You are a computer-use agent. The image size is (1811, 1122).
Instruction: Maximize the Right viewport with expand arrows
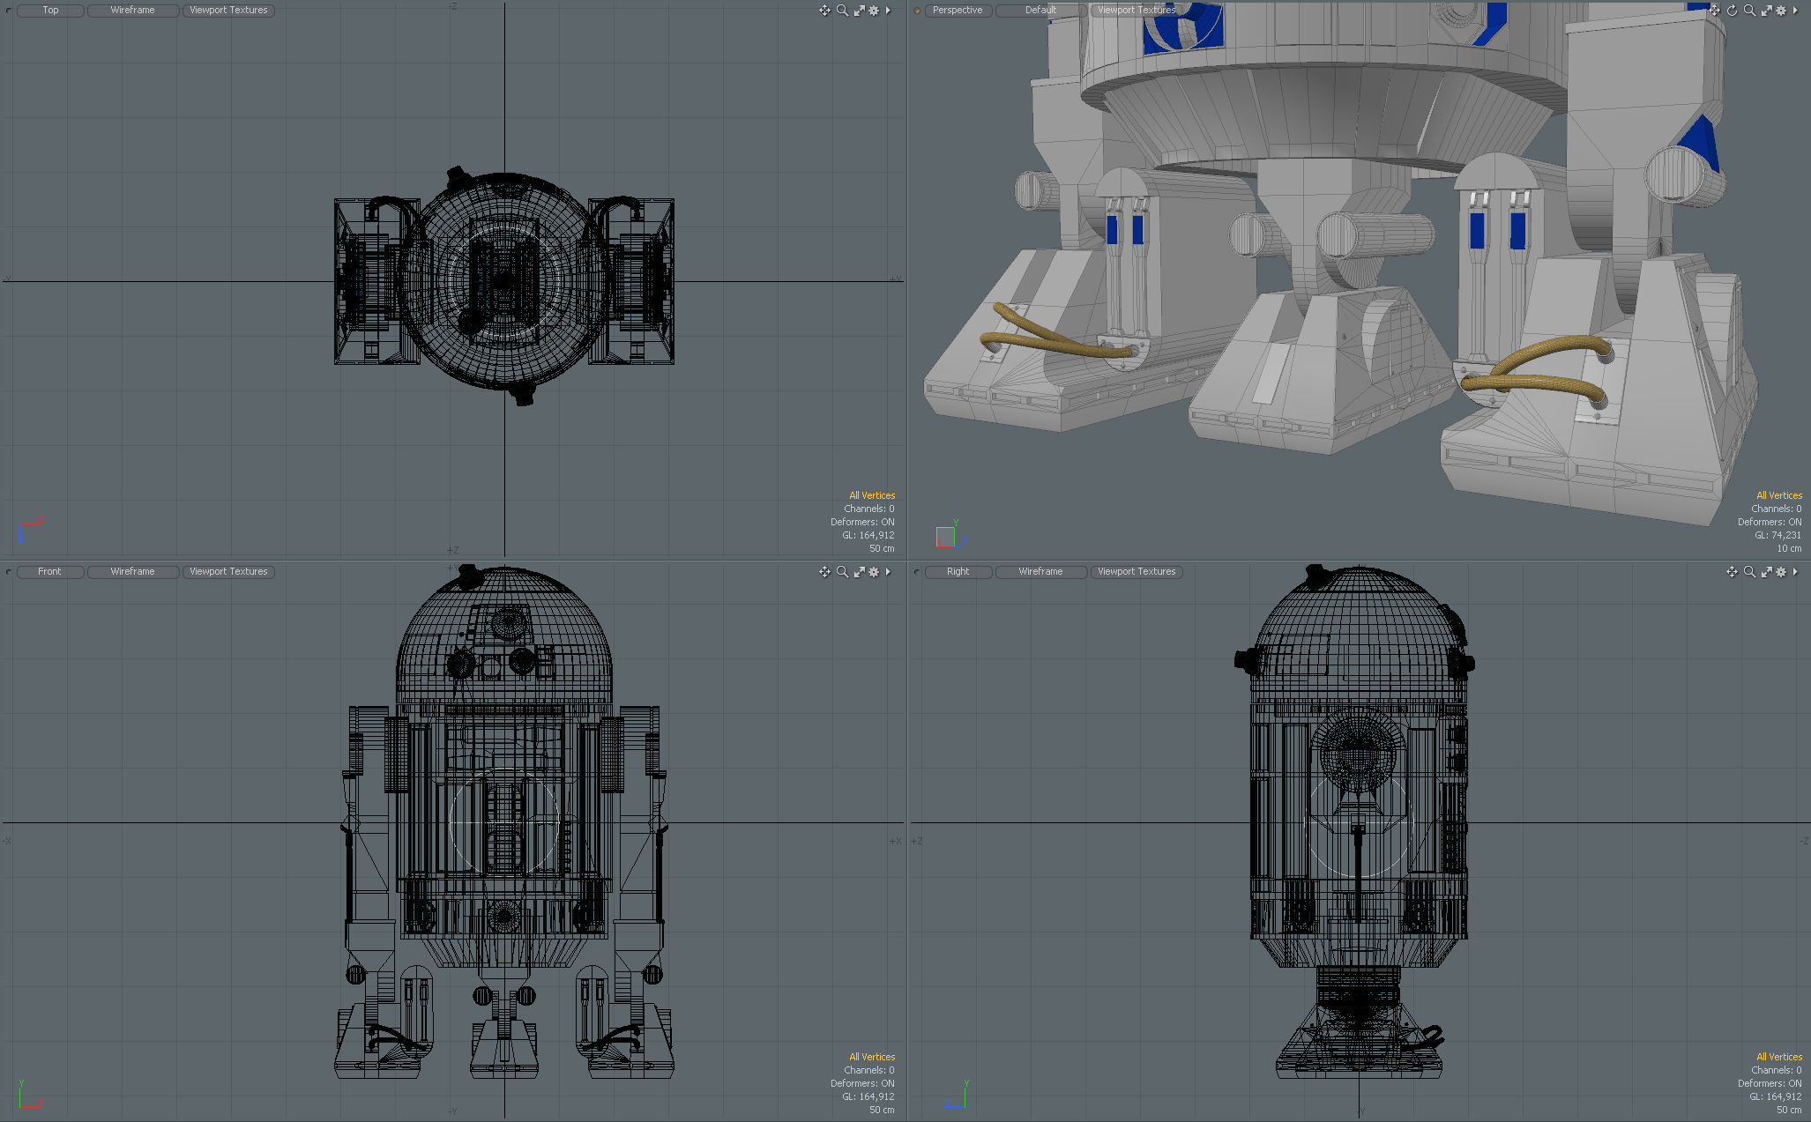[1766, 572]
